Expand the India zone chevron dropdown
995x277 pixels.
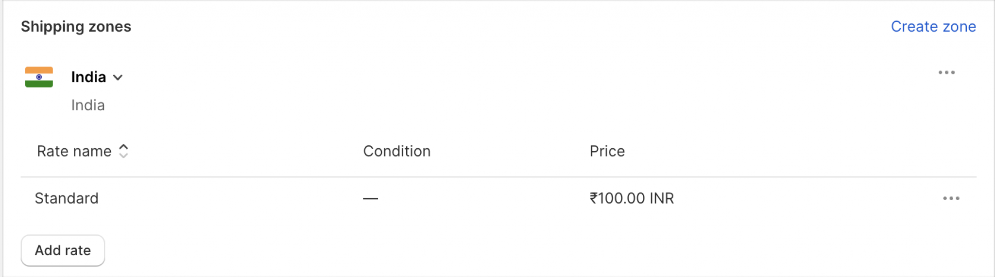coord(118,77)
